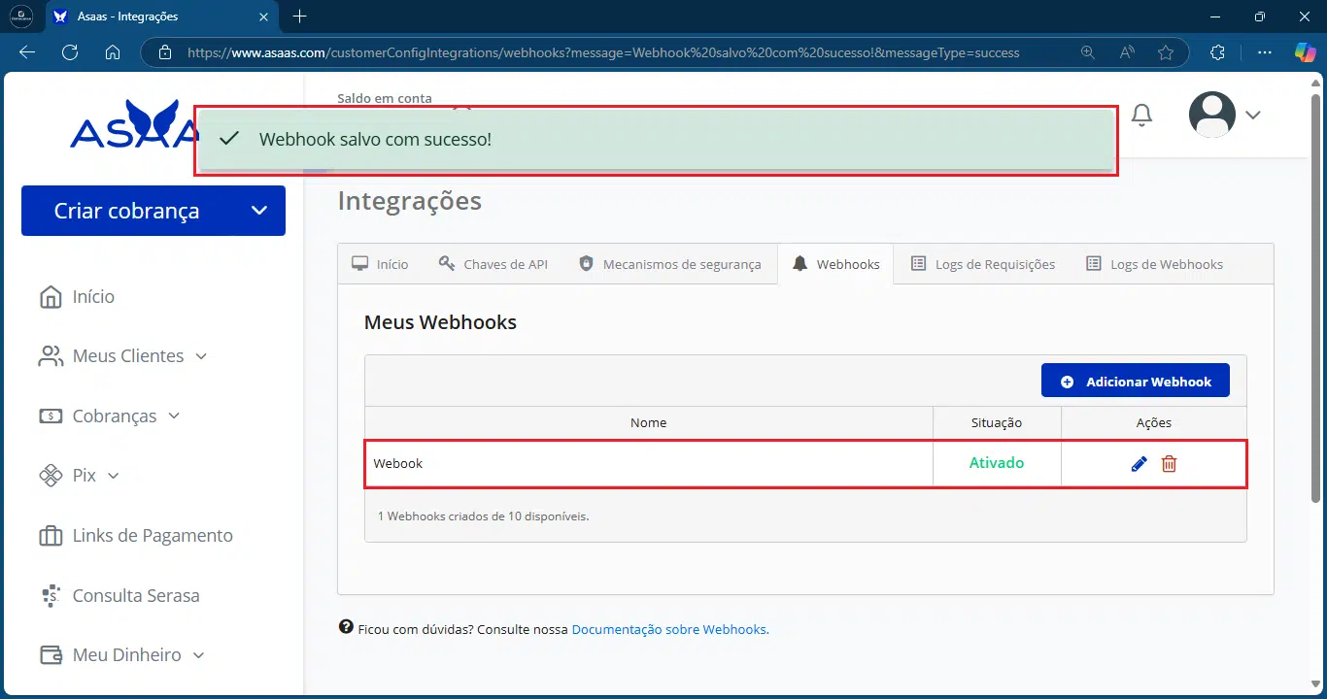Click the Início house icon in sidebar

click(x=50, y=296)
